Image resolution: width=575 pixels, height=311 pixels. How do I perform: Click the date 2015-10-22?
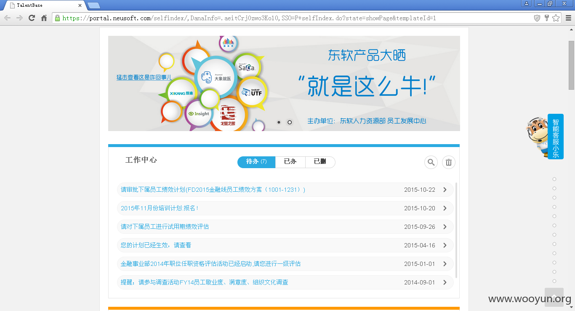[420, 190]
